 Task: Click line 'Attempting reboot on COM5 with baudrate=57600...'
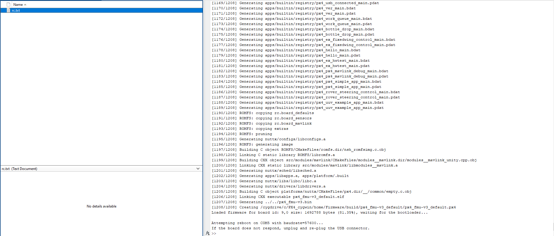coord(267,223)
